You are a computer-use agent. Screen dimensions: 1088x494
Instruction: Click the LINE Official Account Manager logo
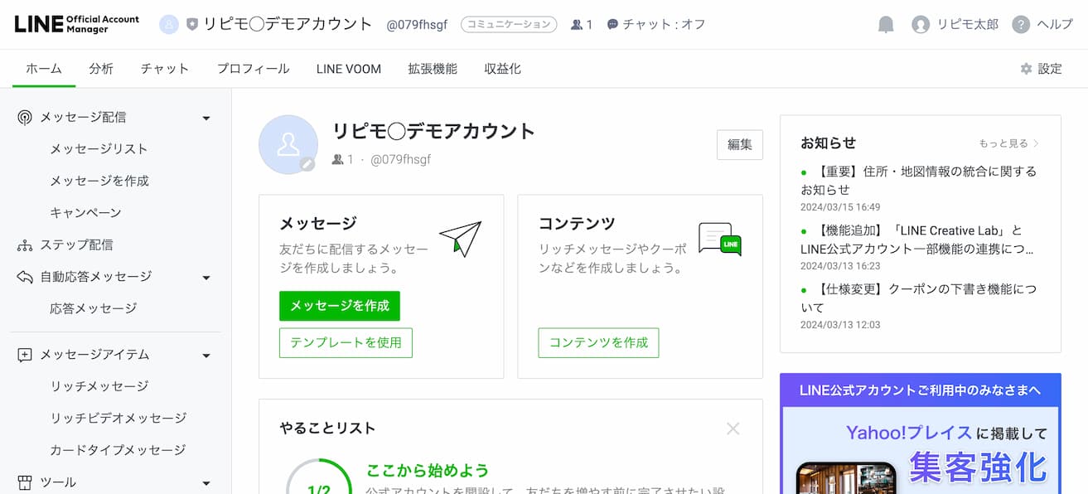coord(77,24)
